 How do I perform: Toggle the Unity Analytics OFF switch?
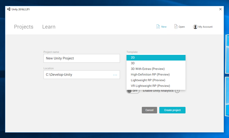(133, 91)
